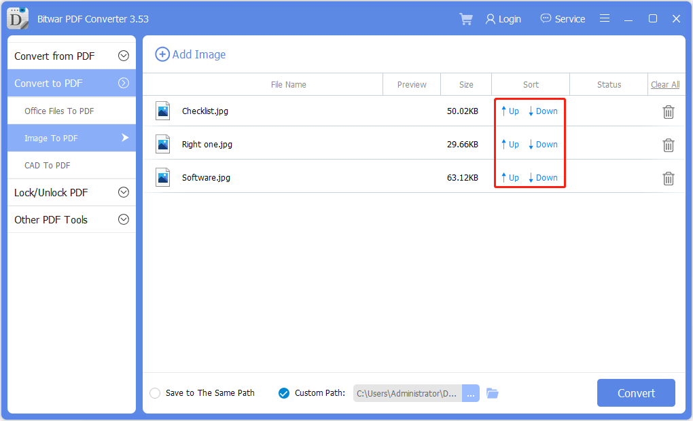Click the custom path text field
The height and width of the screenshot is (421, 693).
click(x=408, y=393)
